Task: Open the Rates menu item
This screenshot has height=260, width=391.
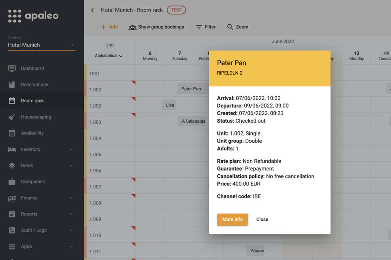Action: tap(27, 166)
